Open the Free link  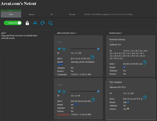click(16, 10)
